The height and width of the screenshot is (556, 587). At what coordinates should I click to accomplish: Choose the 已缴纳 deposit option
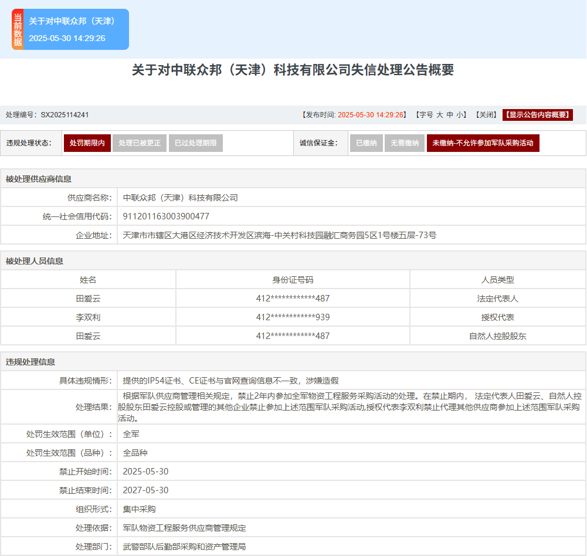(x=366, y=143)
